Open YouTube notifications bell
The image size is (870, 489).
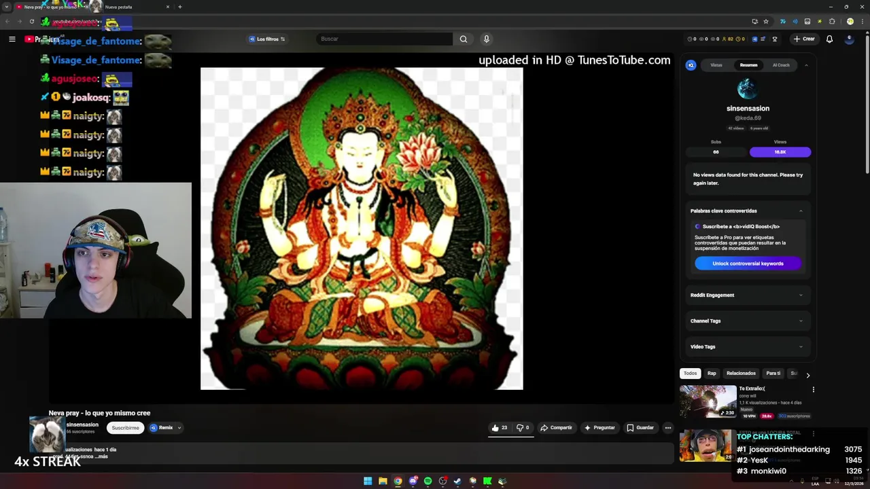[x=829, y=39]
